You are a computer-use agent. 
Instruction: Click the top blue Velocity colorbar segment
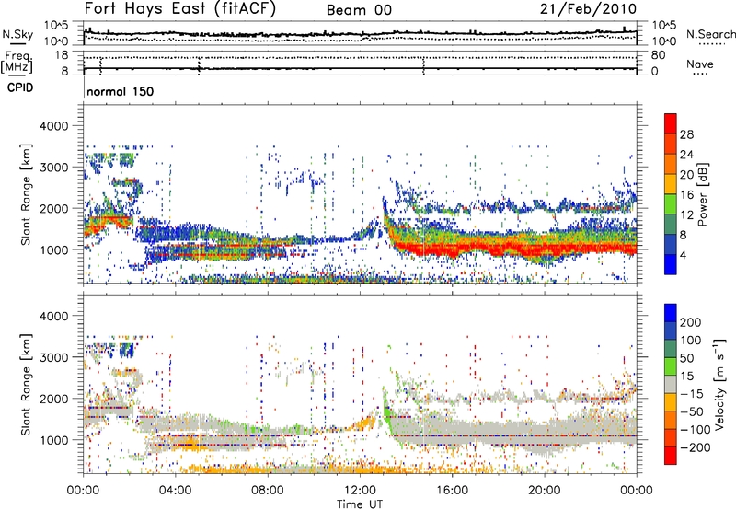[671, 313]
